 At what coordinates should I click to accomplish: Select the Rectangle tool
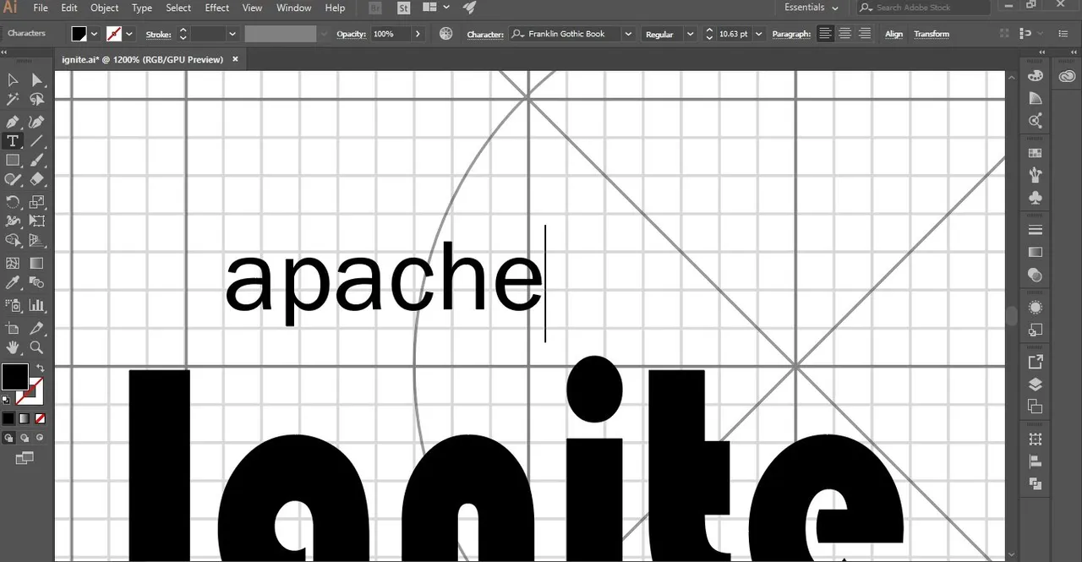pos(13,161)
